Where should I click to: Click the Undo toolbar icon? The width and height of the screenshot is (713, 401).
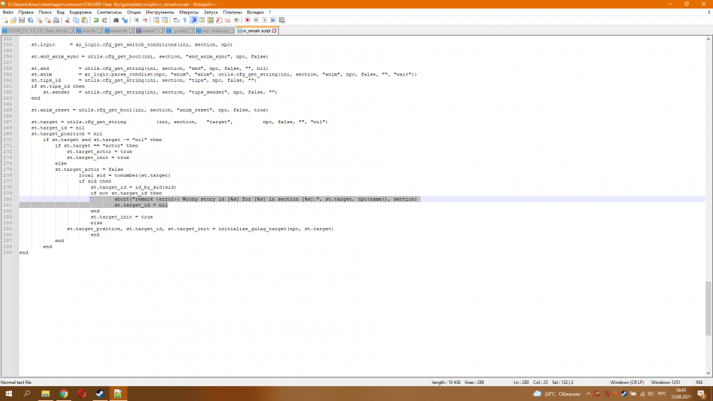pos(96,20)
